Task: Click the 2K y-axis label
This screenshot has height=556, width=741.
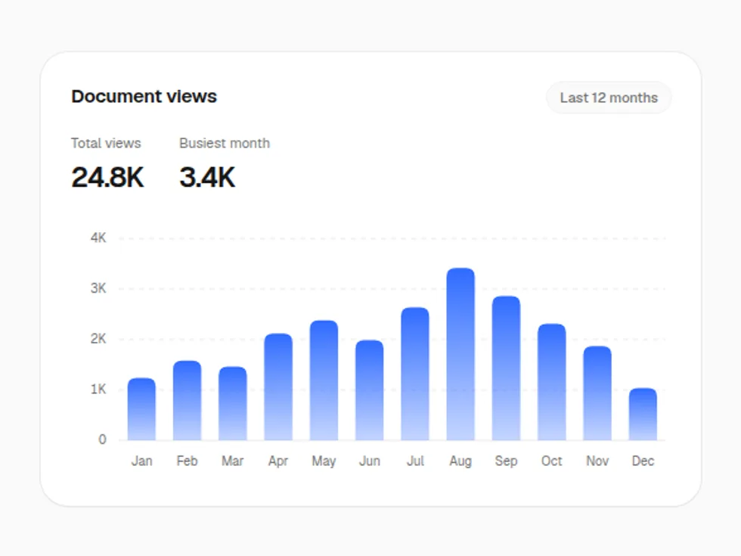Action: (x=98, y=339)
